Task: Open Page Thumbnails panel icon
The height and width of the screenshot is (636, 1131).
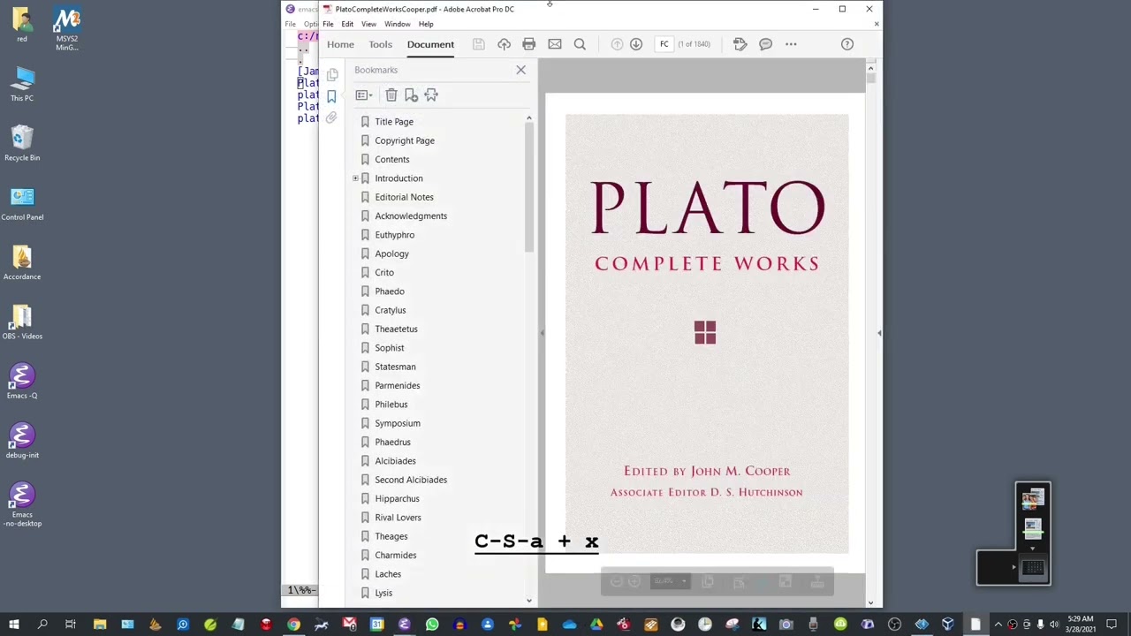Action: tap(332, 75)
